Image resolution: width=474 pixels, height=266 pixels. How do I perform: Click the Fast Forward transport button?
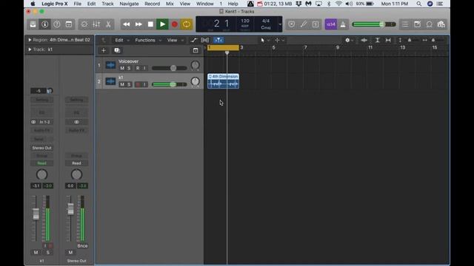click(x=138, y=24)
